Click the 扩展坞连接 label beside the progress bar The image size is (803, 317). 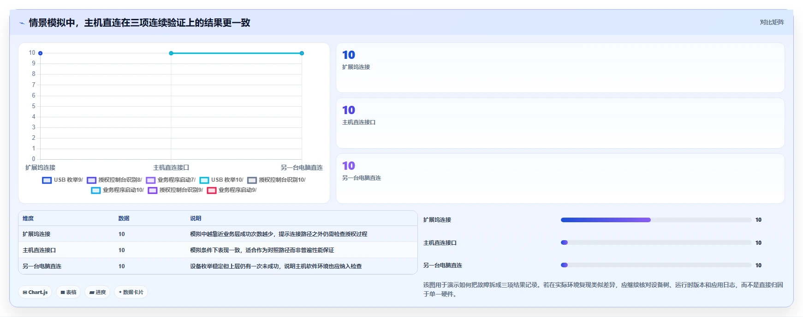pyautogui.click(x=437, y=220)
